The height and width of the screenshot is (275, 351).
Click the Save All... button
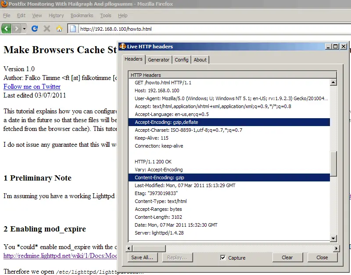(x=142, y=257)
